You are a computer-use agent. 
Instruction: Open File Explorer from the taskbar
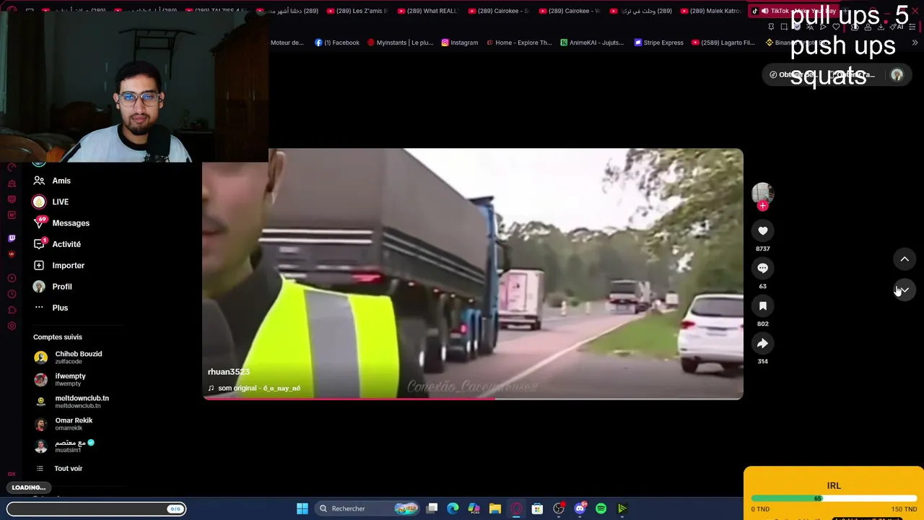tap(494, 508)
